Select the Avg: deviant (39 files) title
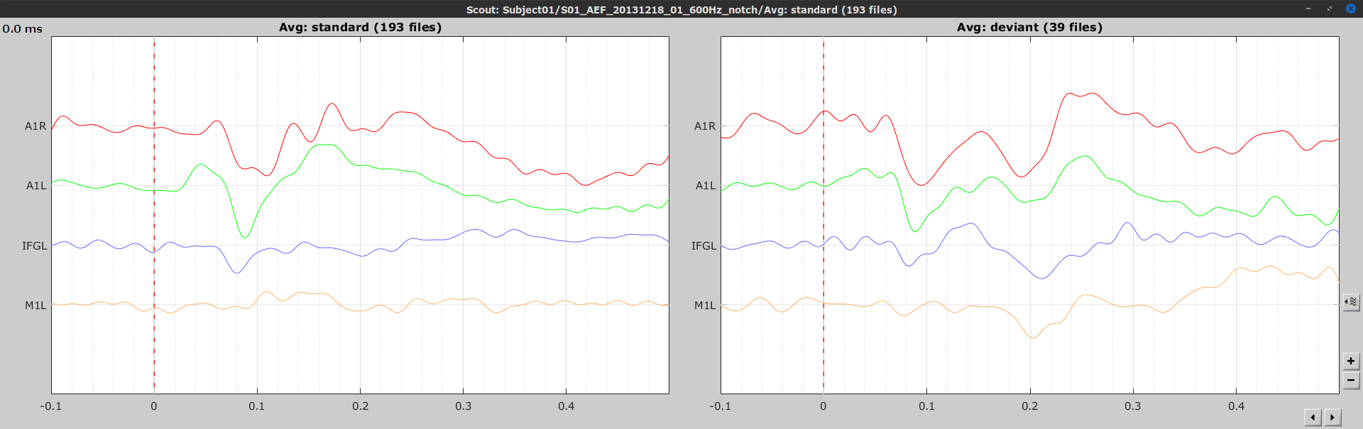Image resolution: width=1363 pixels, height=429 pixels. (1029, 28)
